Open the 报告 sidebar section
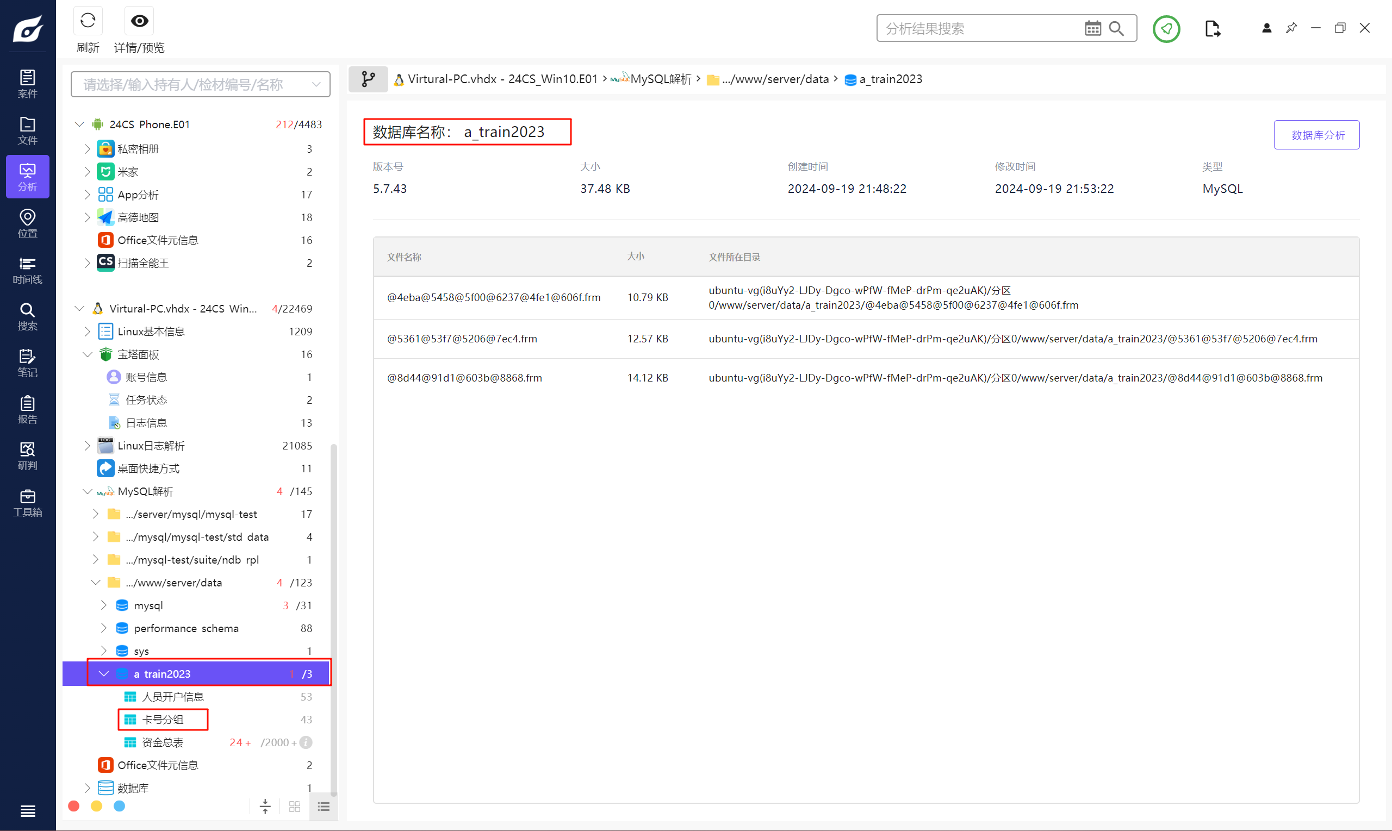The width and height of the screenshot is (1392, 831). tap(27, 409)
